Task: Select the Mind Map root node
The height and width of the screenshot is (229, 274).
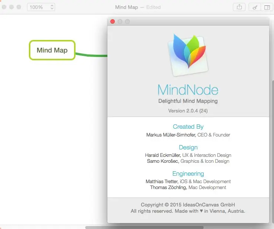Action: click(52, 50)
